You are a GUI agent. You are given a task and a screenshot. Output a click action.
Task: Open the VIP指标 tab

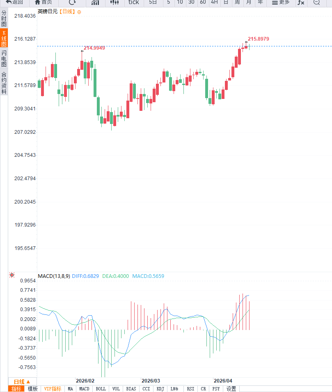[53, 389]
